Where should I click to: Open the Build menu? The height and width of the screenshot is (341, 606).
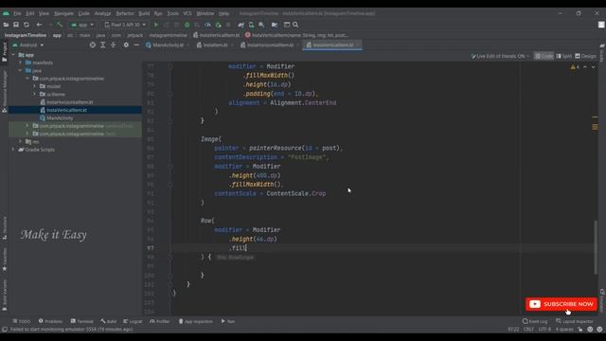pos(144,13)
